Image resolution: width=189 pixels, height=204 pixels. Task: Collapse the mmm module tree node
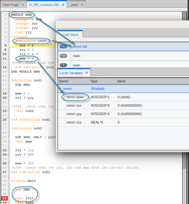60,89
